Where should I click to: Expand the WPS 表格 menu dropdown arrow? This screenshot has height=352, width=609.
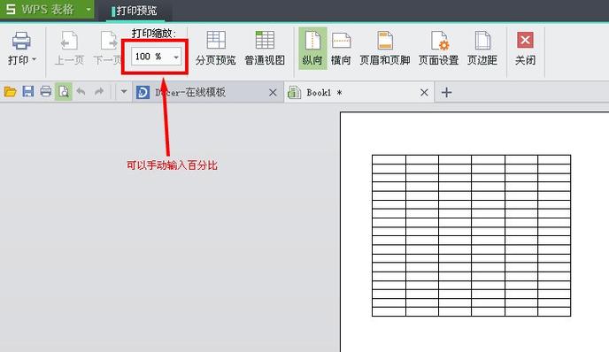click(89, 9)
